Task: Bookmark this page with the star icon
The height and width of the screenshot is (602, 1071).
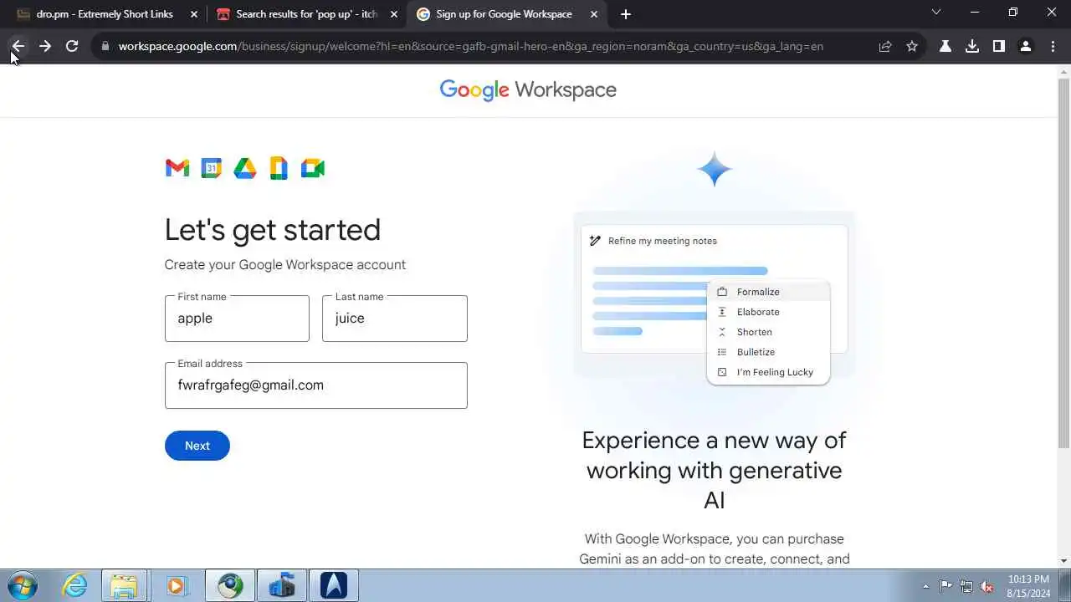Action: (912, 46)
